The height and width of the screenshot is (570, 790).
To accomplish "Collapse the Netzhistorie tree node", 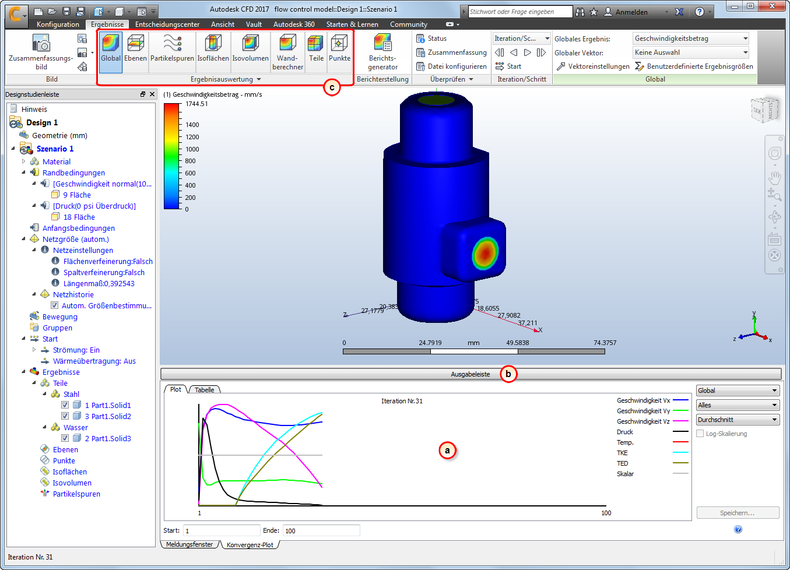I will 34,294.
